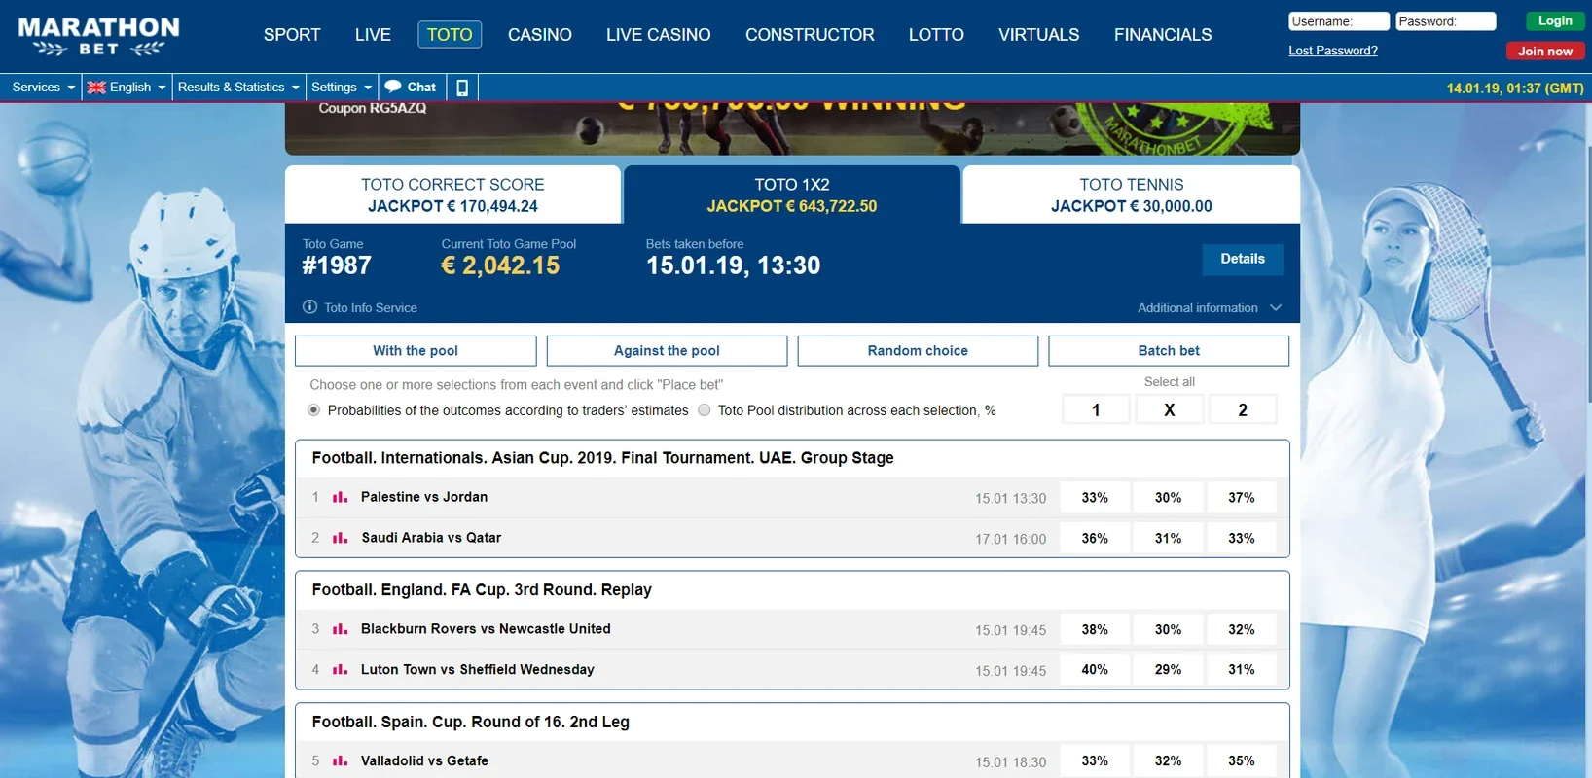
Task: Click the page vertical scrollbar
Action: pos(1589,272)
